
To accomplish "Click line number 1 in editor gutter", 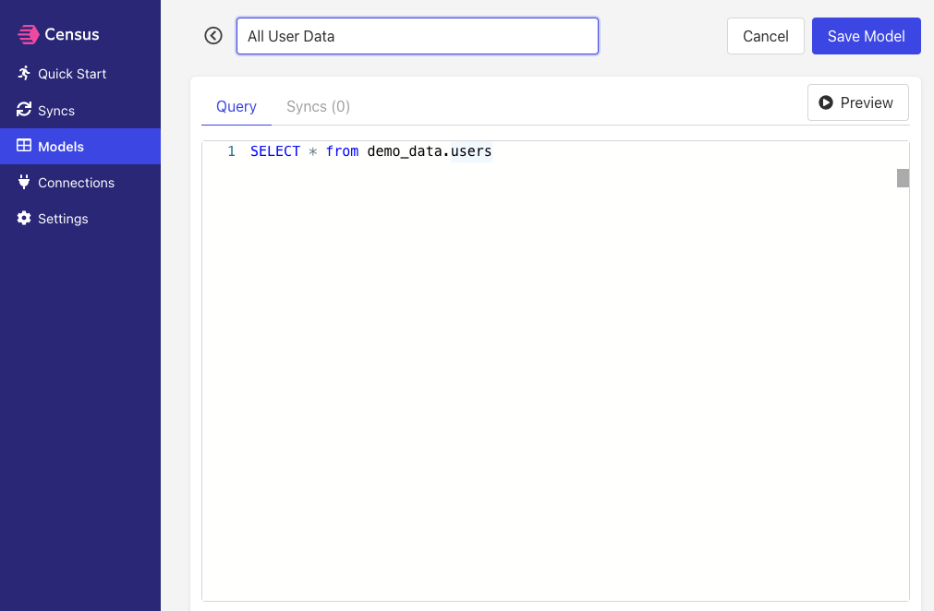I will 231,151.
